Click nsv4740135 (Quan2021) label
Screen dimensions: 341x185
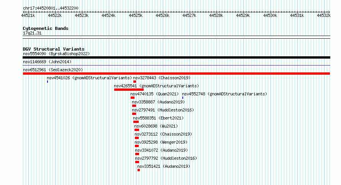click(154, 94)
